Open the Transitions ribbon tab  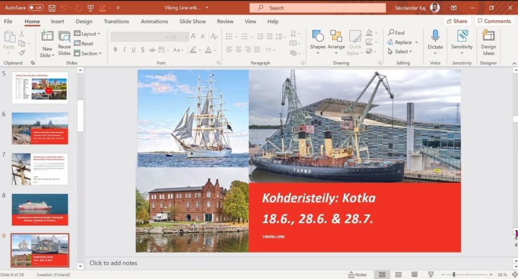point(116,21)
